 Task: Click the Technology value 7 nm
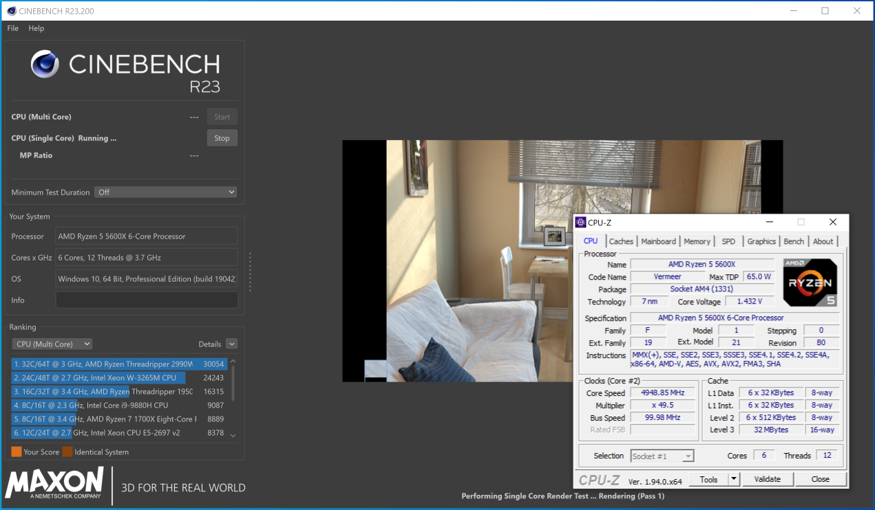click(x=649, y=302)
